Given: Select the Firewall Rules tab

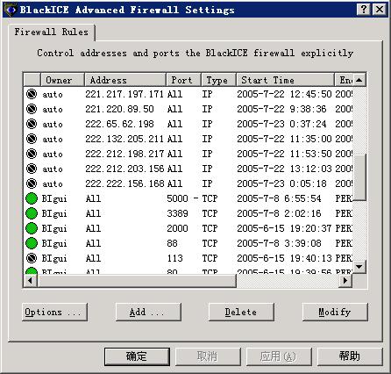Looking at the screenshot, I should [52, 32].
